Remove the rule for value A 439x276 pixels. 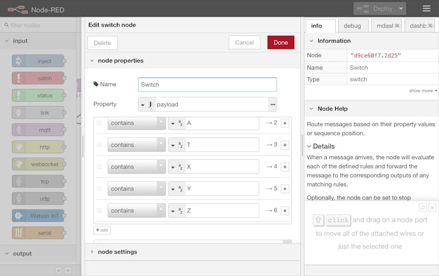pos(285,123)
